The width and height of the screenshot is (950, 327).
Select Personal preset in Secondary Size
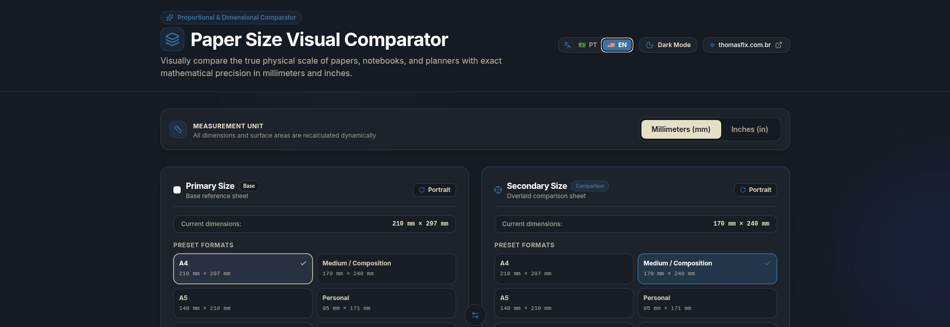click(707, 303)
